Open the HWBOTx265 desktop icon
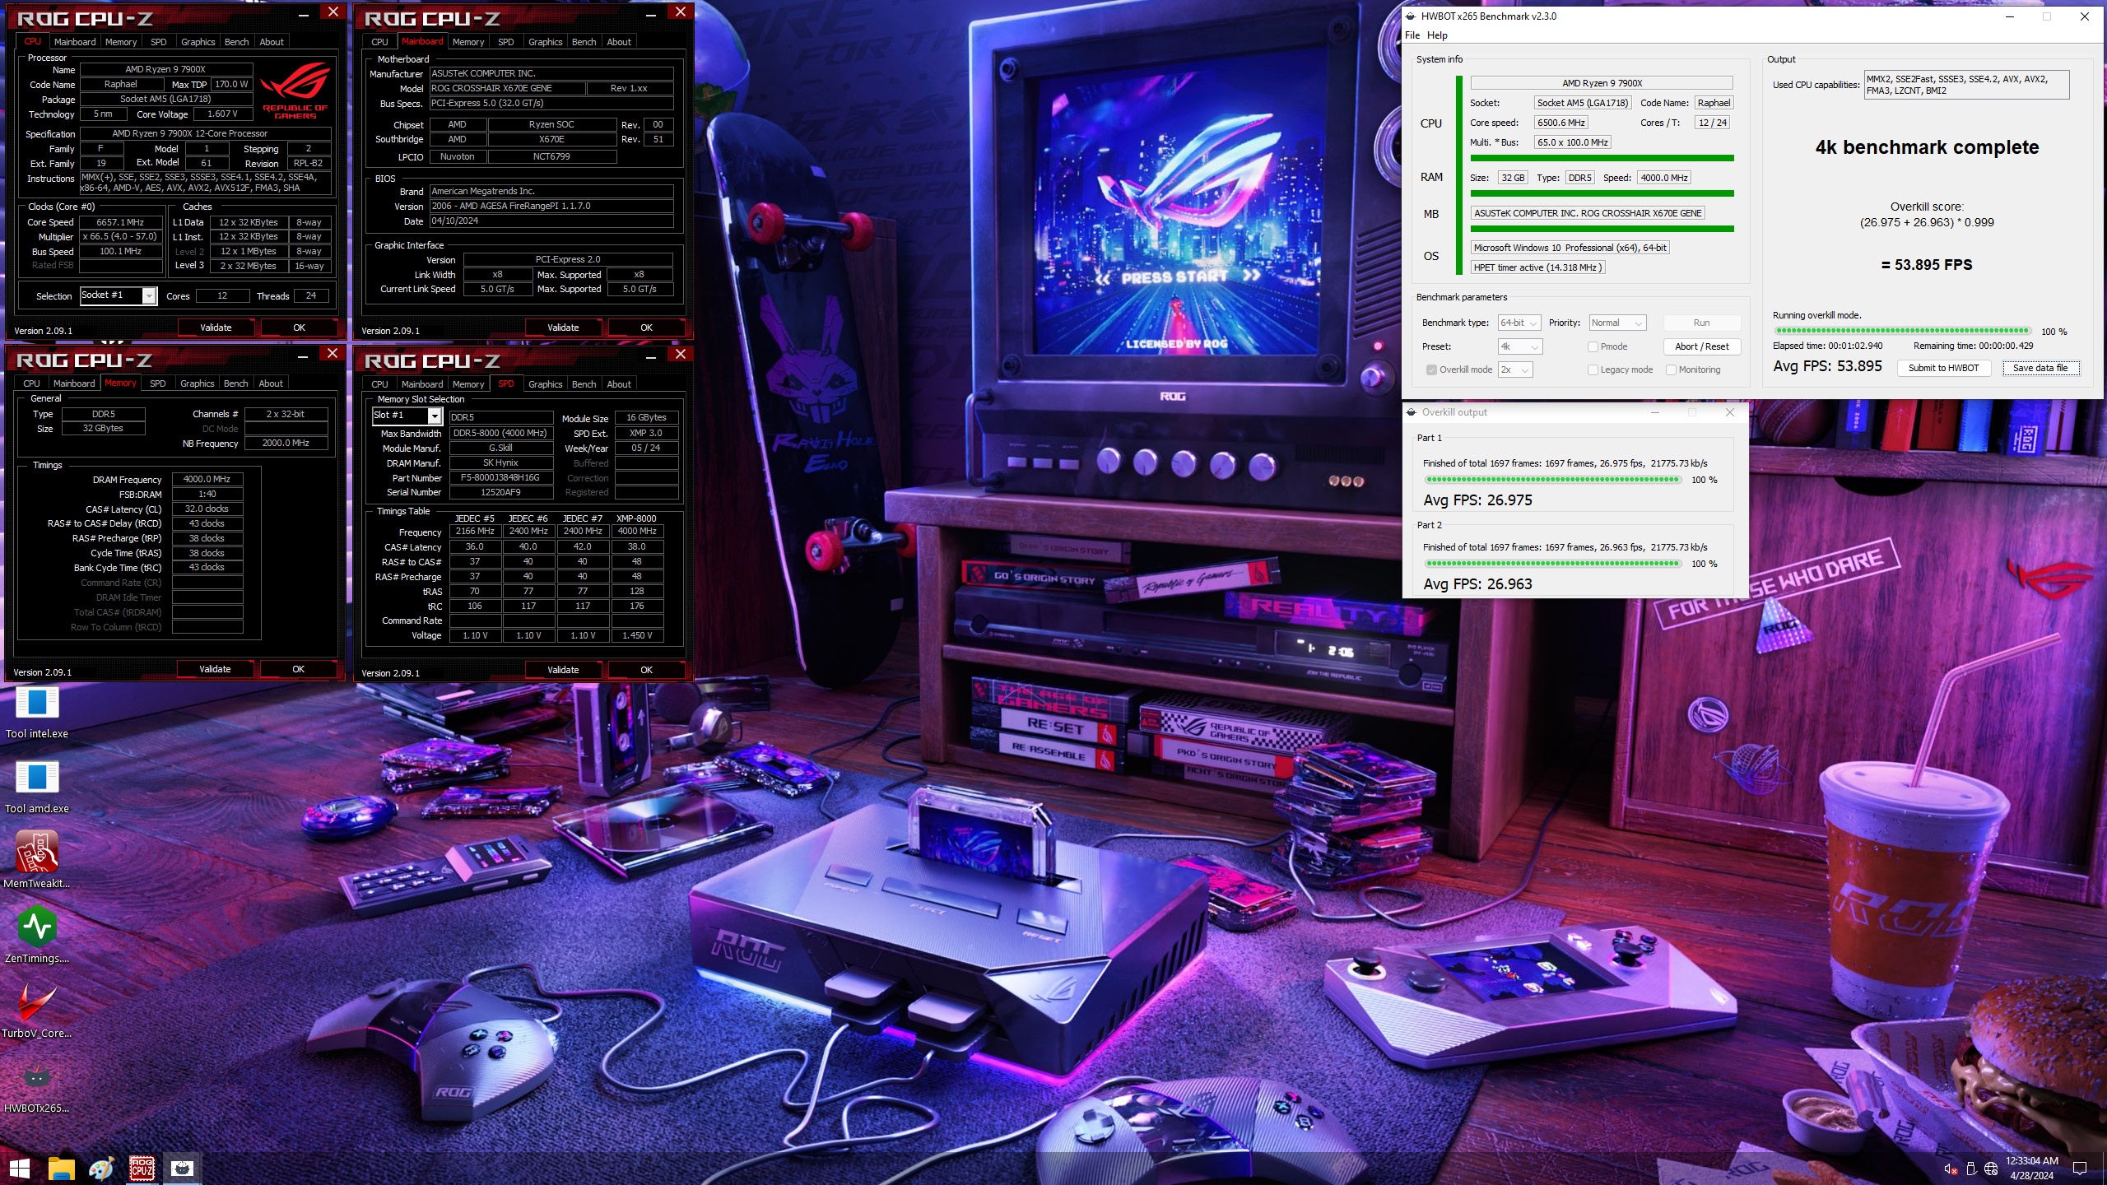 coord(37,1085)
